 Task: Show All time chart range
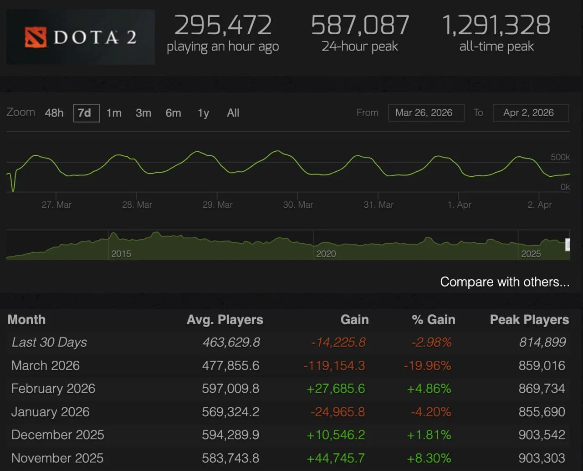(x=233, y=113)
